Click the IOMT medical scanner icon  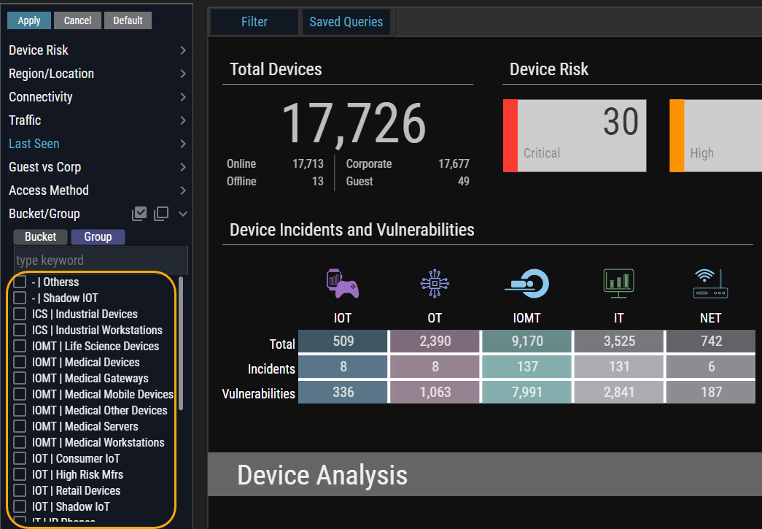(x=527, y=283)
